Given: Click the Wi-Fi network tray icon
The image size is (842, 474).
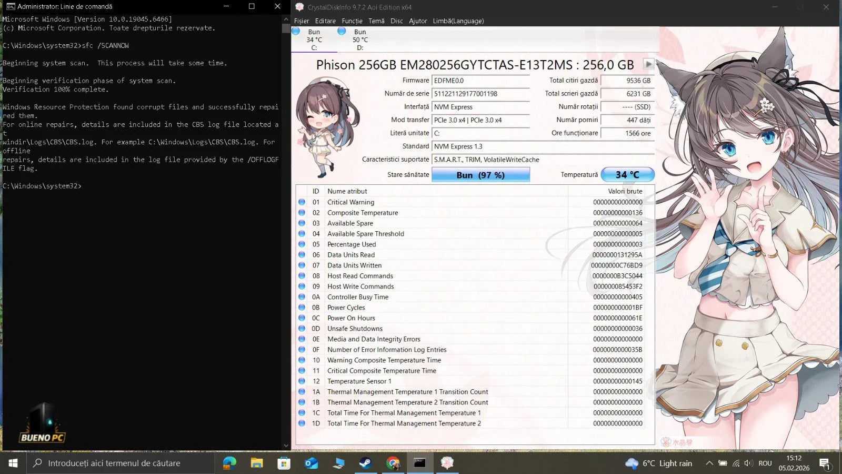Looking at the screenshot, I should click(x=736, y=463).
